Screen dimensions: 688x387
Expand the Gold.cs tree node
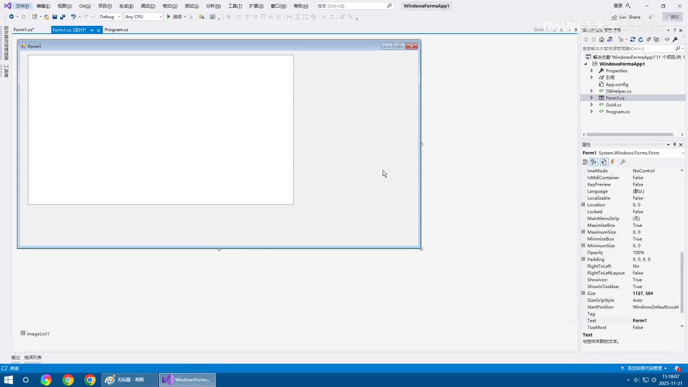click(592, 105)
